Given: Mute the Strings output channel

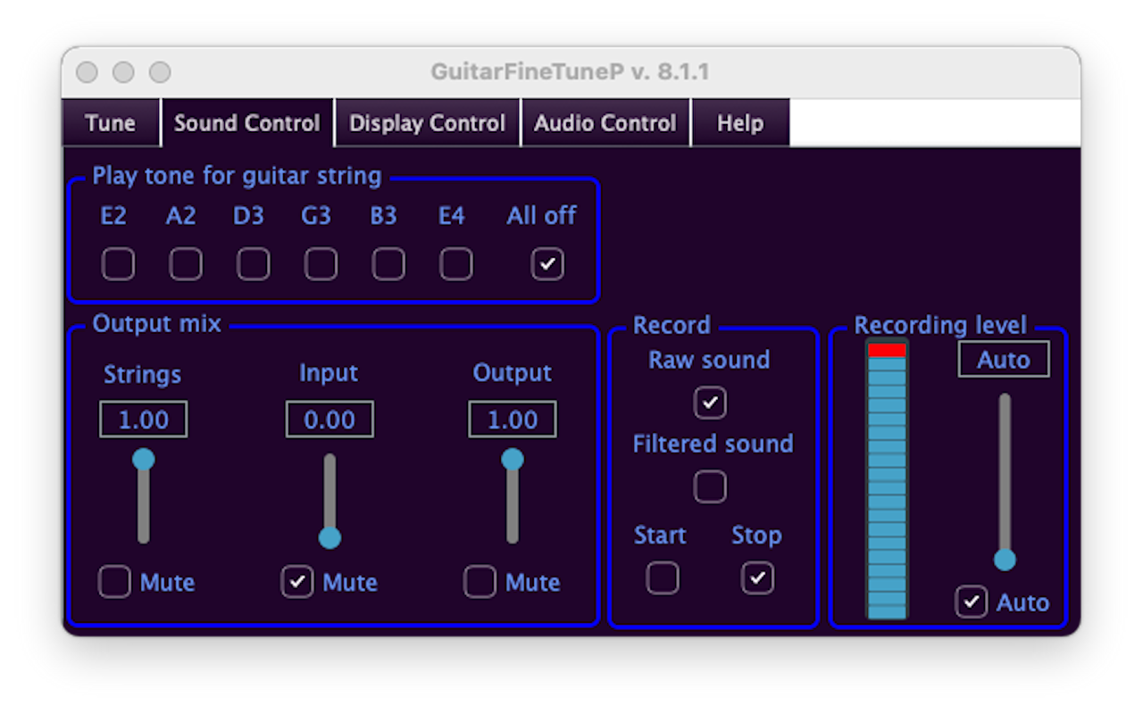Looking at the screenshot, I should pyautogui.click(x=114, y=582).
